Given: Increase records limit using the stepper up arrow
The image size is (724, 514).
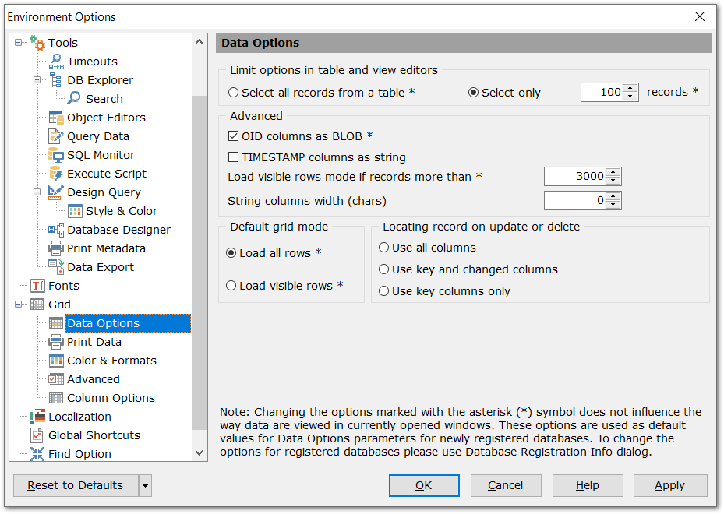Looking at the screenshot, I should coord(631,88).
